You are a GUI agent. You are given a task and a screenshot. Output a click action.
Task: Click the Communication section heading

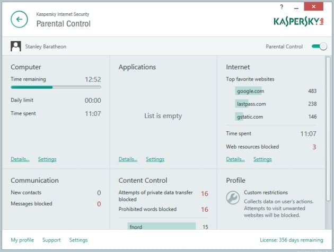click(34, 181)
